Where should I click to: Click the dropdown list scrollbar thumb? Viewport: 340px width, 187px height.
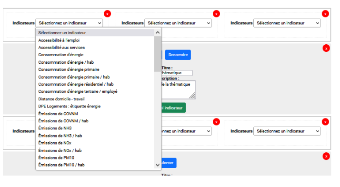[x=158, y=54]
